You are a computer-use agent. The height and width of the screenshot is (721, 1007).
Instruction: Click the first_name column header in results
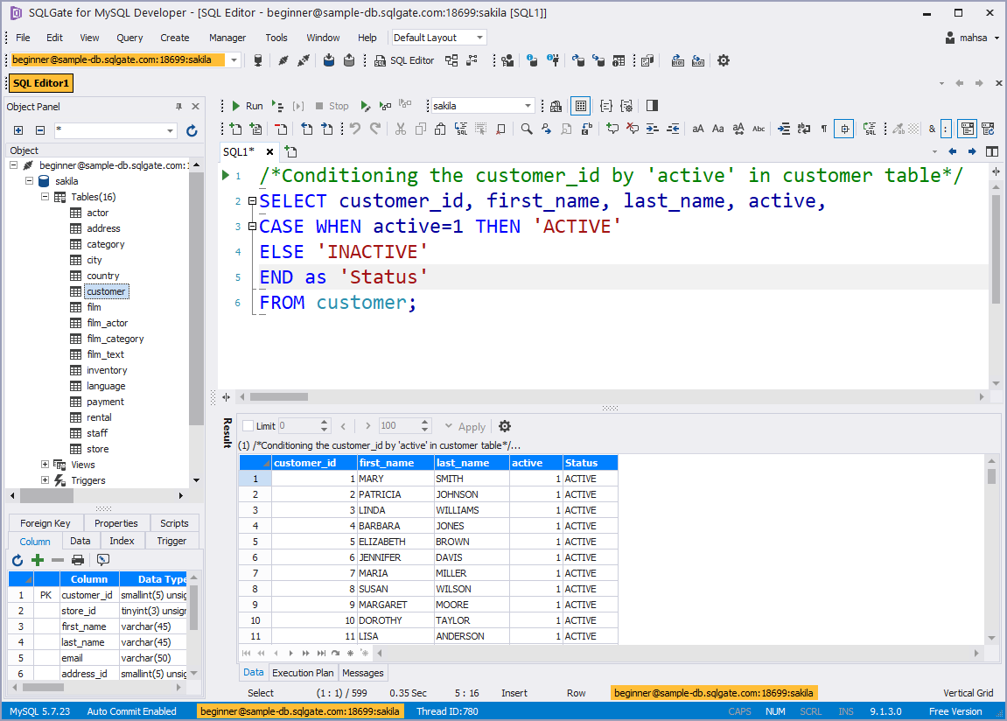coord(395,463)
